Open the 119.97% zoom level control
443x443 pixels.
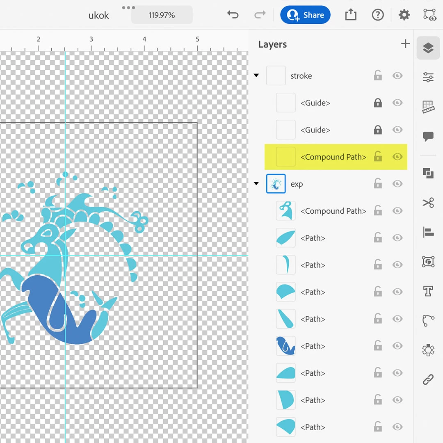162,15
